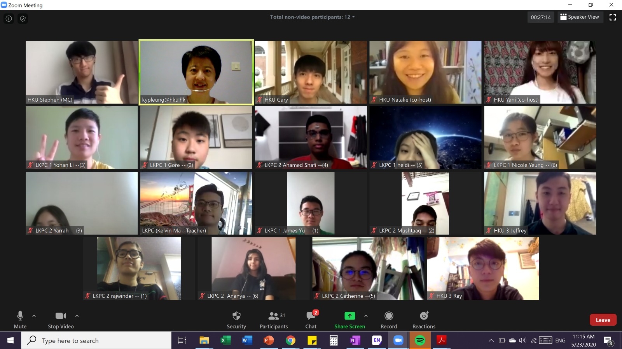The width and height of the screenshot is (622, 349).
Task: Open the meeting information icon
Action: point(9,19)
